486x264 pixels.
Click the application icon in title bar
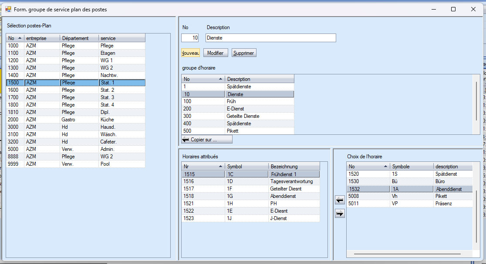point(8,9)
